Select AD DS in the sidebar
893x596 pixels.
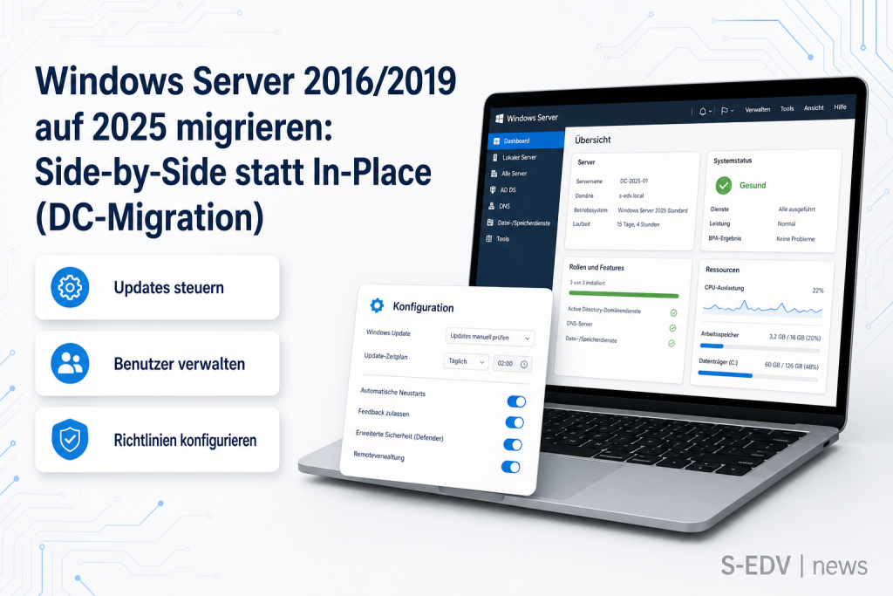click(508, 189)
